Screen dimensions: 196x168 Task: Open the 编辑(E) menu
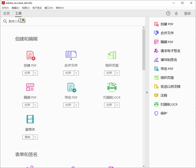point(15,8)
